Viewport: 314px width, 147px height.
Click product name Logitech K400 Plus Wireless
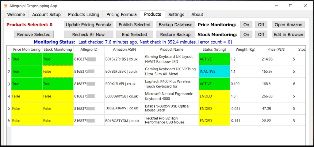pos(171,84)
